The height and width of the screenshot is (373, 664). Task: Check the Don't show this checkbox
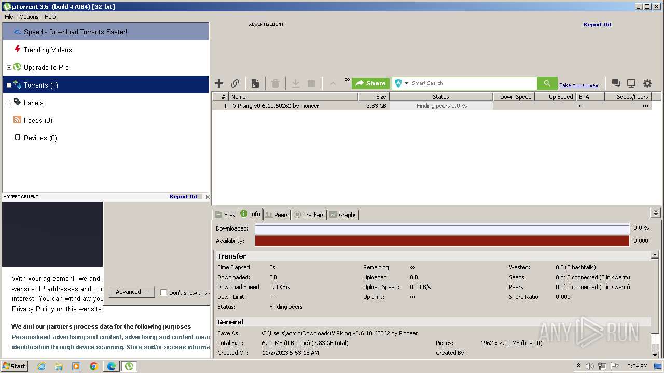tap(163, 293)
